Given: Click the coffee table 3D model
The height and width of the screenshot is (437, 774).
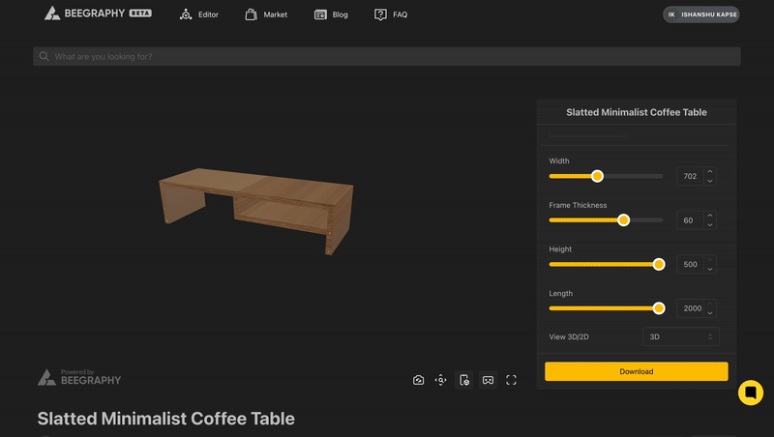Looking at the screenshot, I should [255, 210].
